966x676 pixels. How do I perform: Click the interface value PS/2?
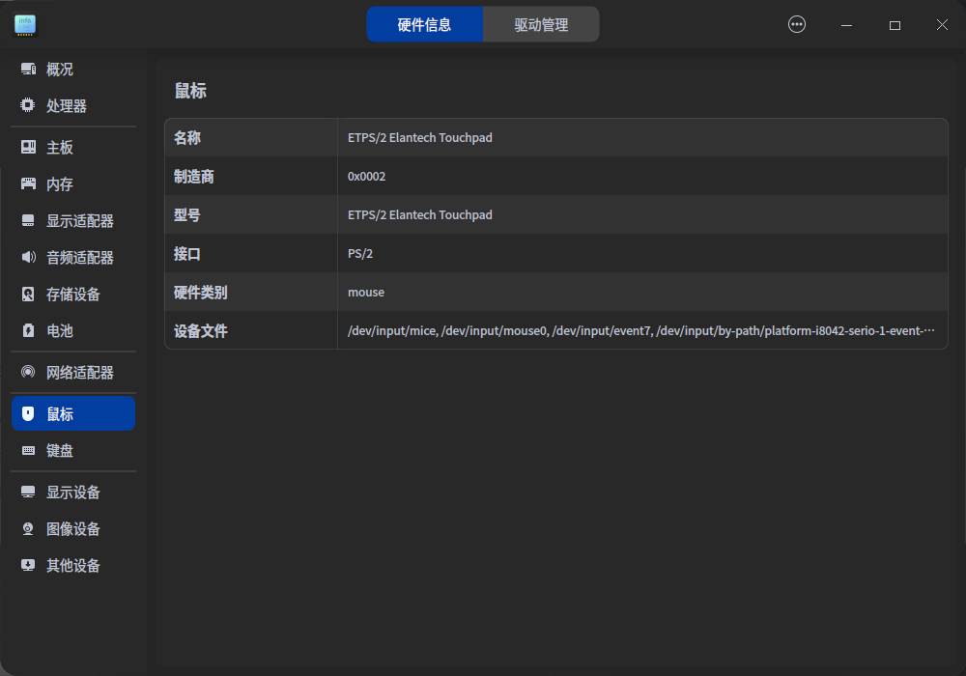(x=359, y=254)
